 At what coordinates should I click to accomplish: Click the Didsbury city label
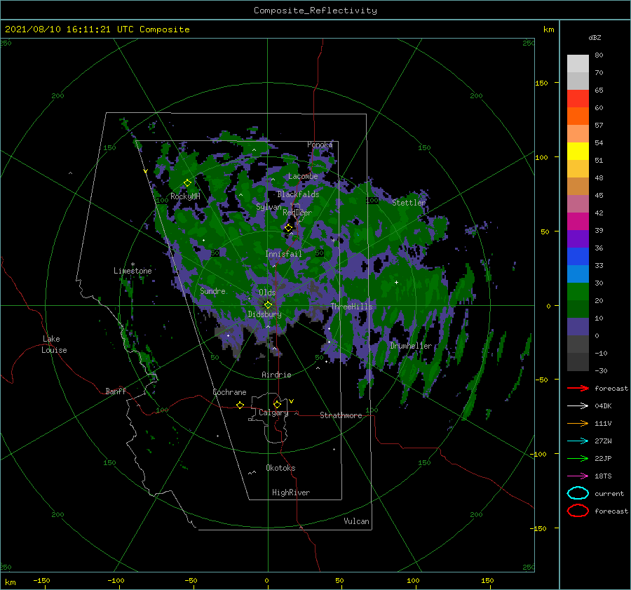point(264,314)
